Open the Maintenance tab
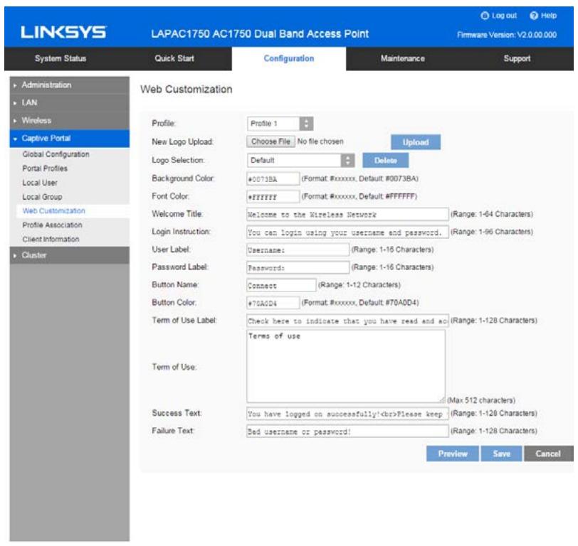Viewport: 578px width, 546px height. tap(403, 58)
